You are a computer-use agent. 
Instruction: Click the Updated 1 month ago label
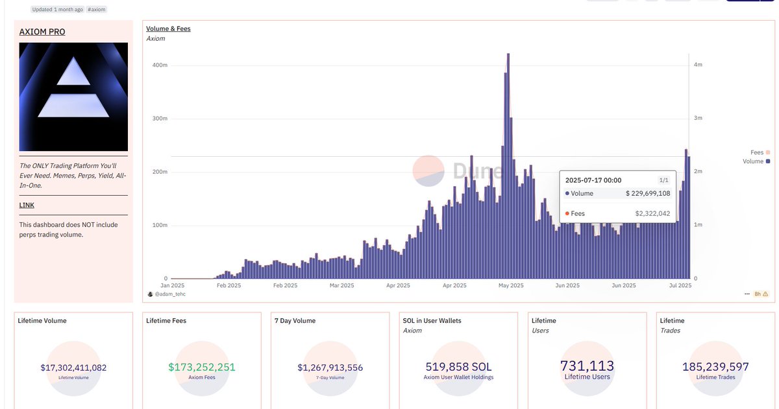57,10
